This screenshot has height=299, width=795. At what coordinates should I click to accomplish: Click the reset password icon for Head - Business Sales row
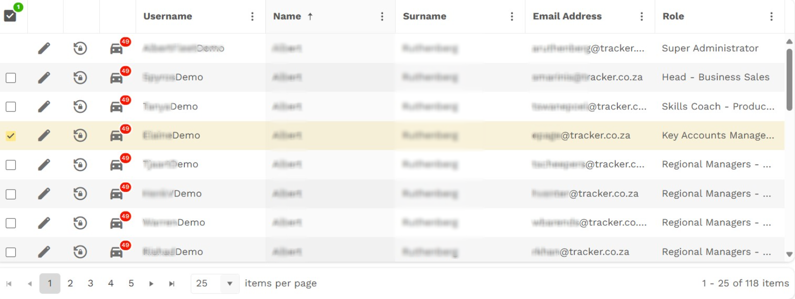click(80, 78)
